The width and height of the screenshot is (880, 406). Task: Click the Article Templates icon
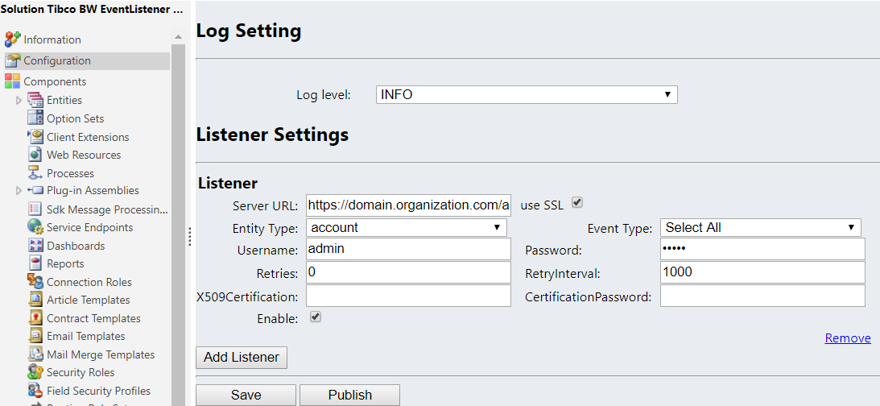pyautogui.click(x=35, y=300)
